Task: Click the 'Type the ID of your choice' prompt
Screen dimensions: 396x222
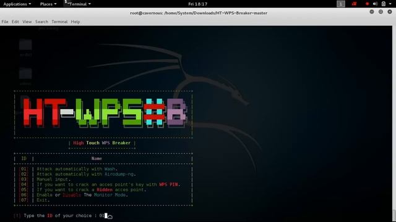Action: click(61, 216)
